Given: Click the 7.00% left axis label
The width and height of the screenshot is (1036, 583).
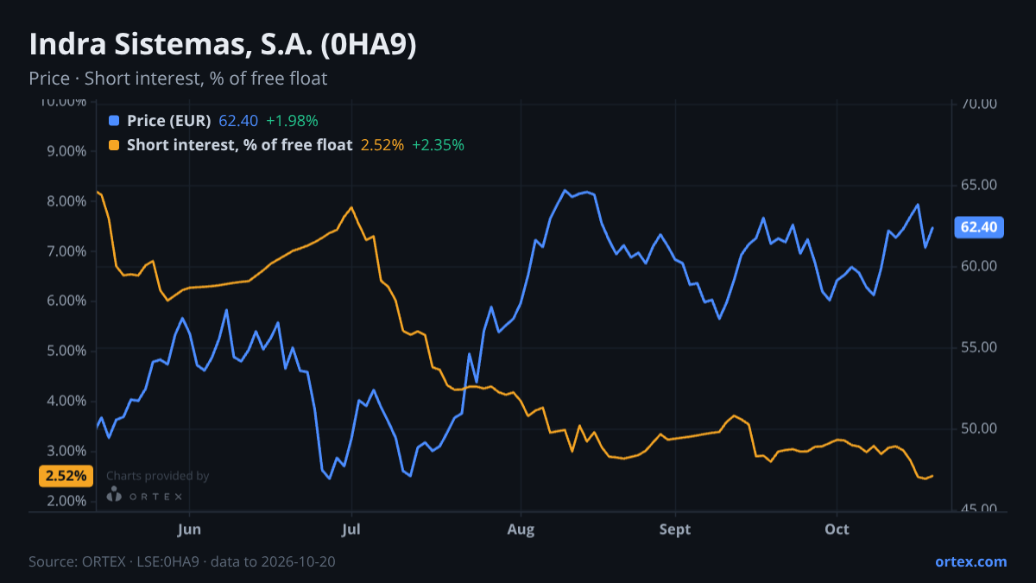Looking at the screenshot, I should [66, 251].
